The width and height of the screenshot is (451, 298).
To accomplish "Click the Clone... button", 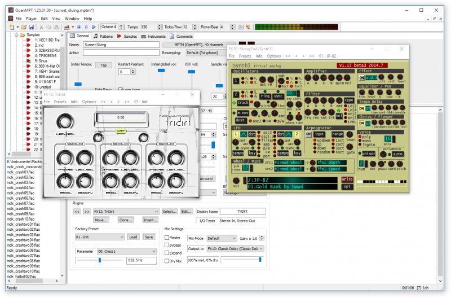I will (126, 220).
